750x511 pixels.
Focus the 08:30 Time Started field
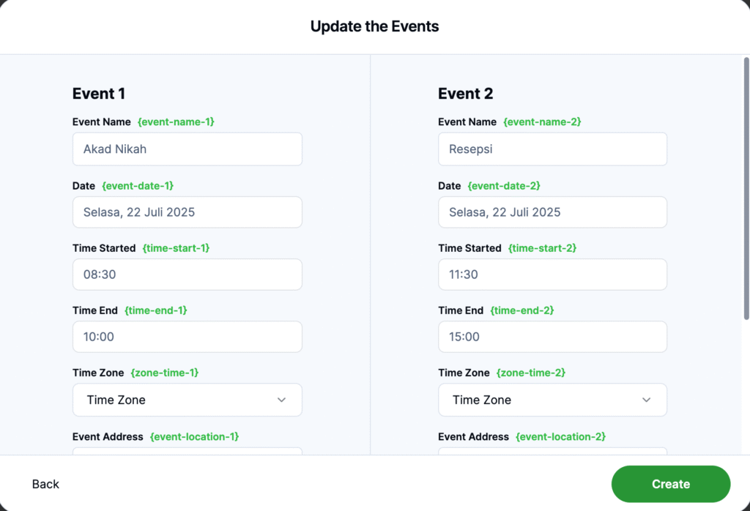point(187,275)
